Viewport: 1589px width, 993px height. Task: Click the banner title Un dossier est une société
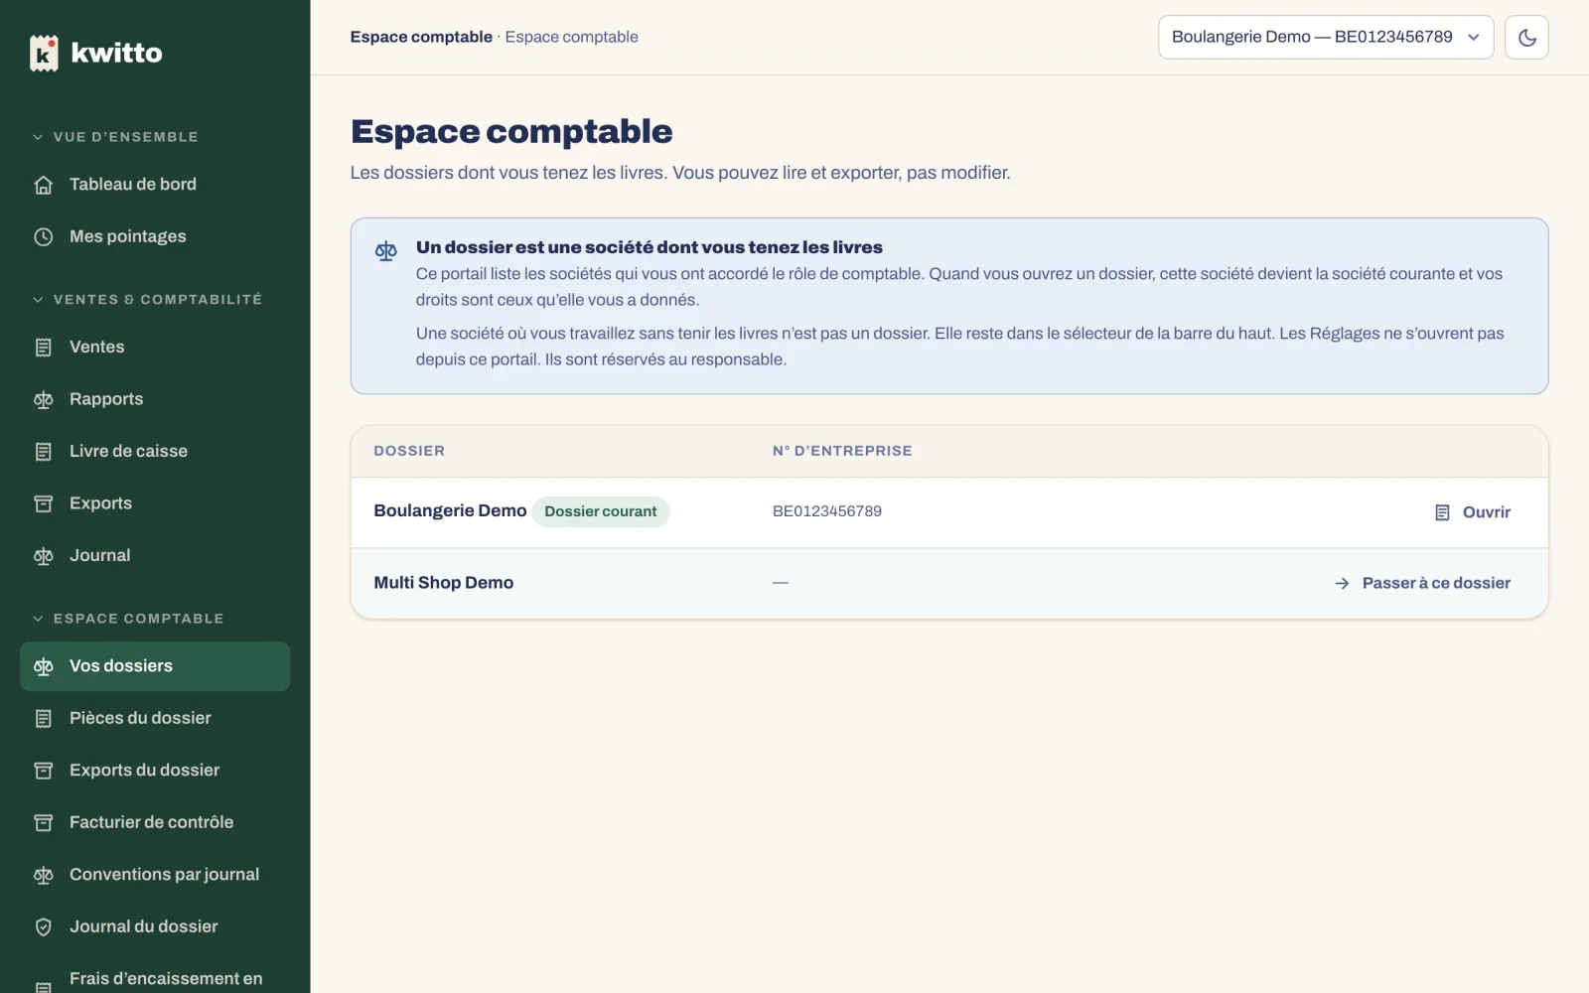[x=650, y=247]
